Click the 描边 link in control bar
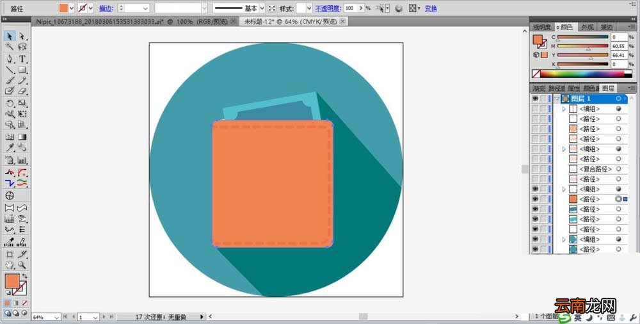640x324 pixels. coord(106,8)
